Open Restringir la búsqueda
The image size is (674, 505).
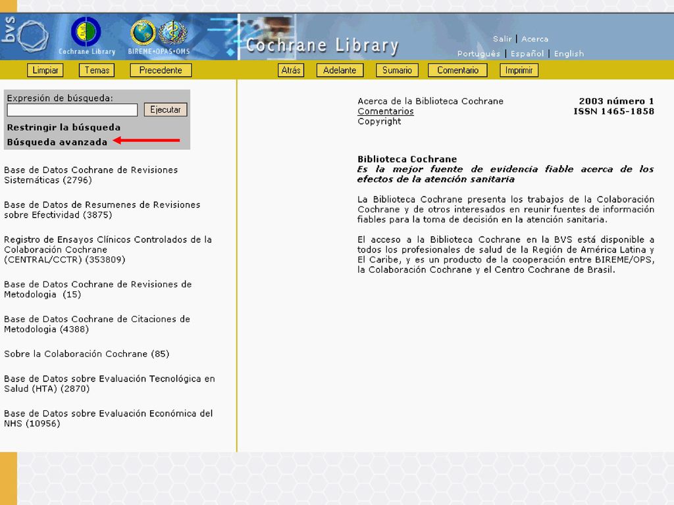tap(64, 127)
